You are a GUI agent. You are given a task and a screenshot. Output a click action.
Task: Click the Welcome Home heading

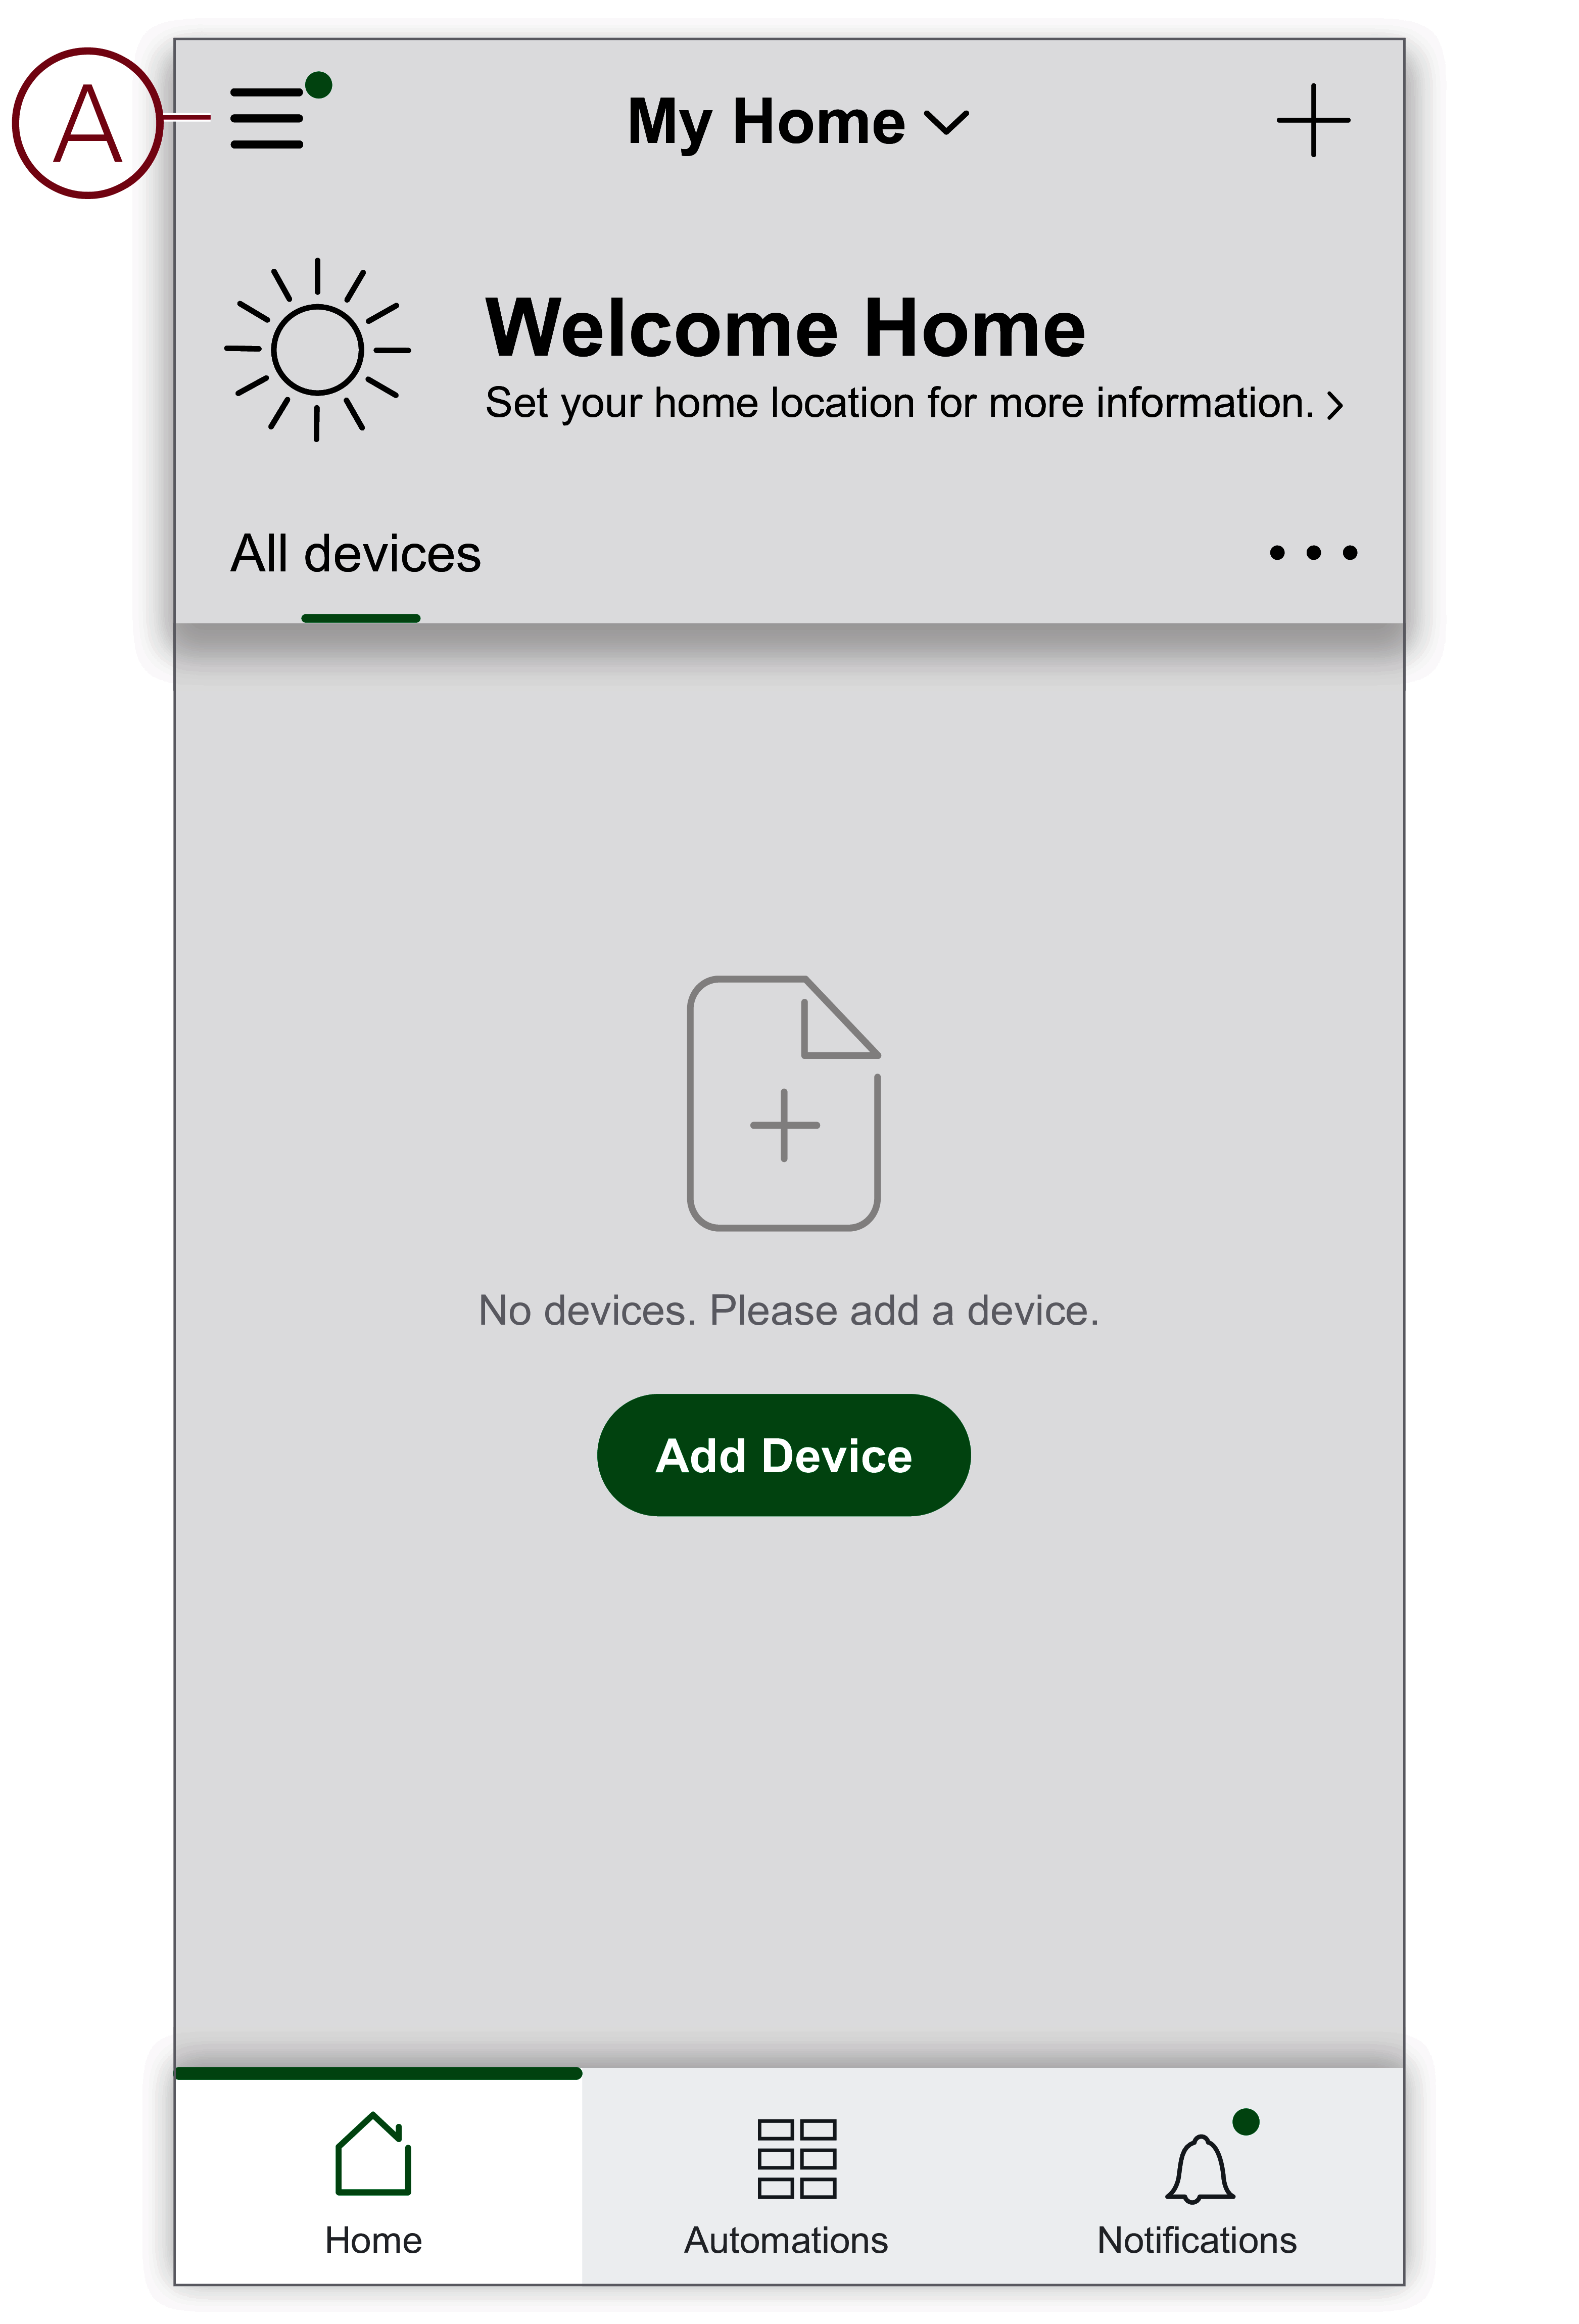pyautogui.click(x=785, y=327)
